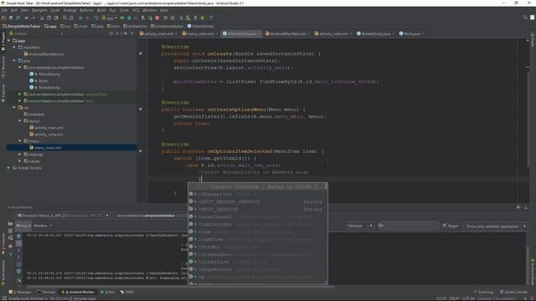Click the green Run app icon
Viewport: 536px width, 301px height.
coord(122,18)
